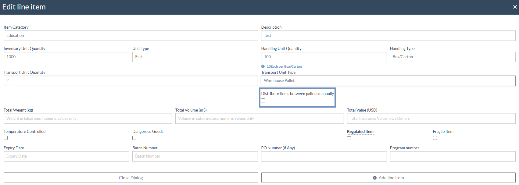Open the Item Category dropdown showing Education

tap(131, 36)
